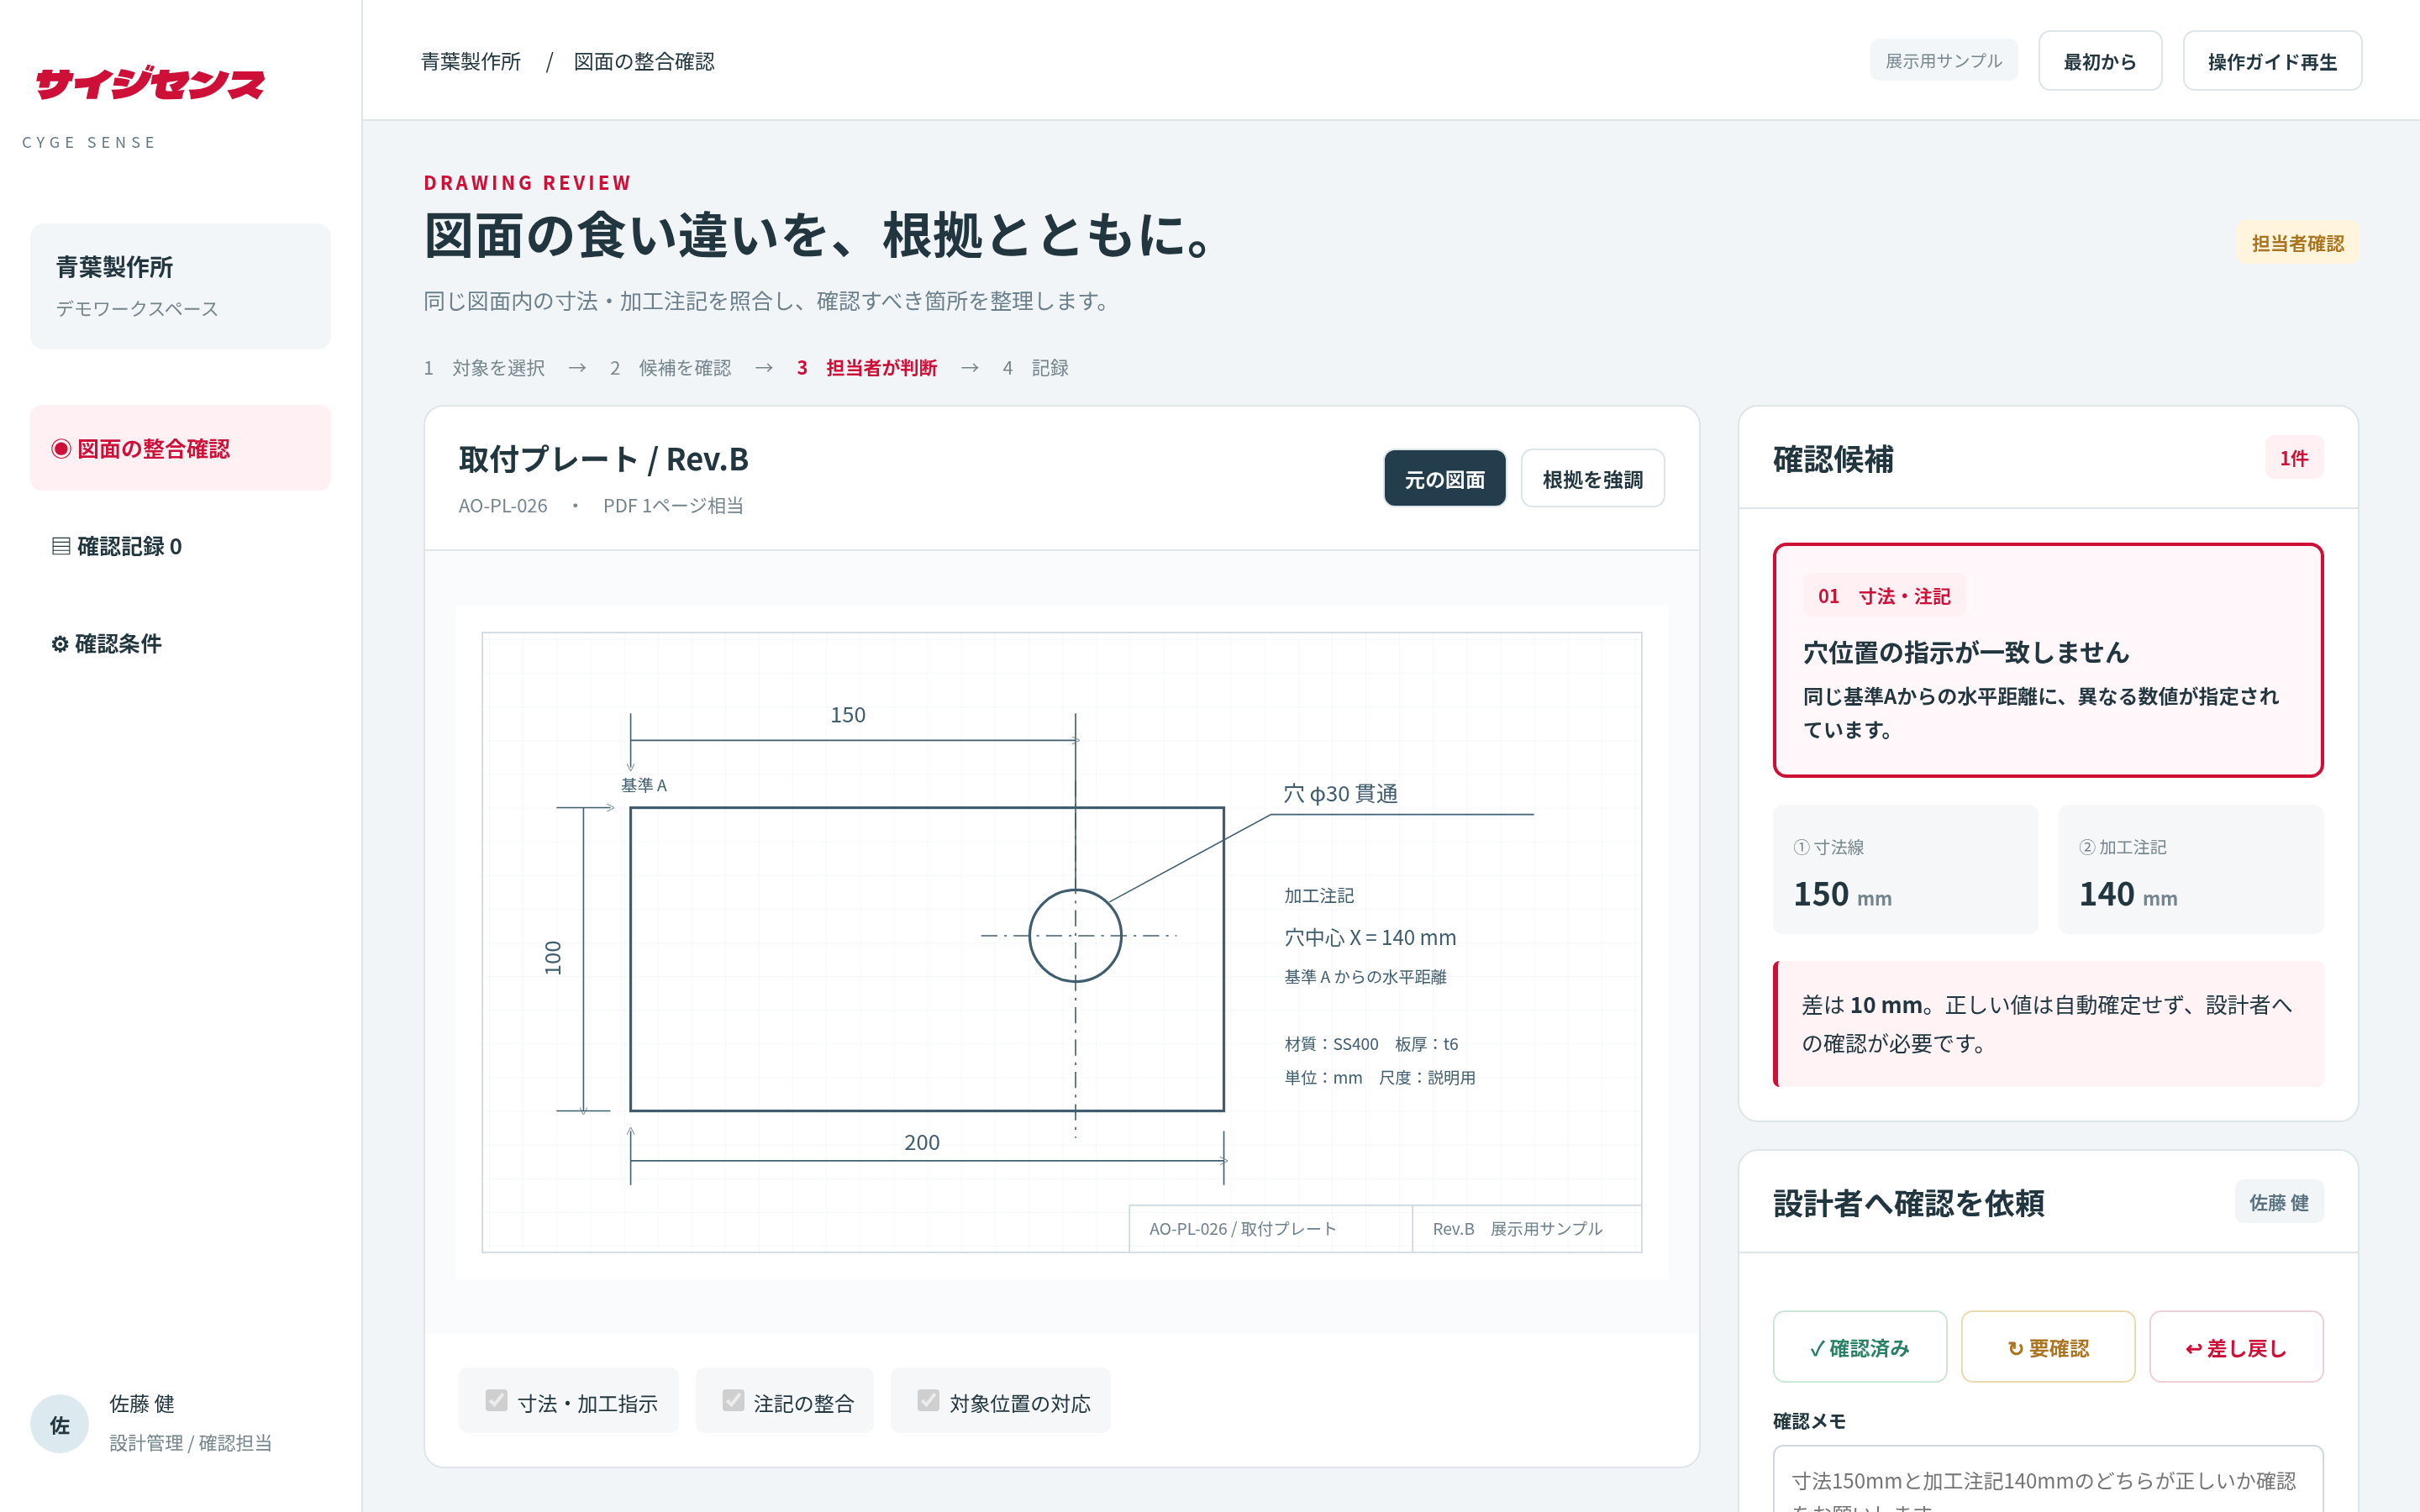
Task: Click the 佐 user avatar circle
Action: [60, 1424]
